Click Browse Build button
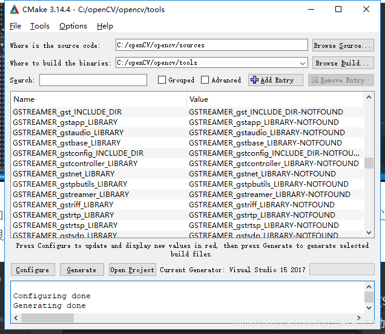Image resolution: width=385 pixels, height=334 pixels. pos(343,63)
